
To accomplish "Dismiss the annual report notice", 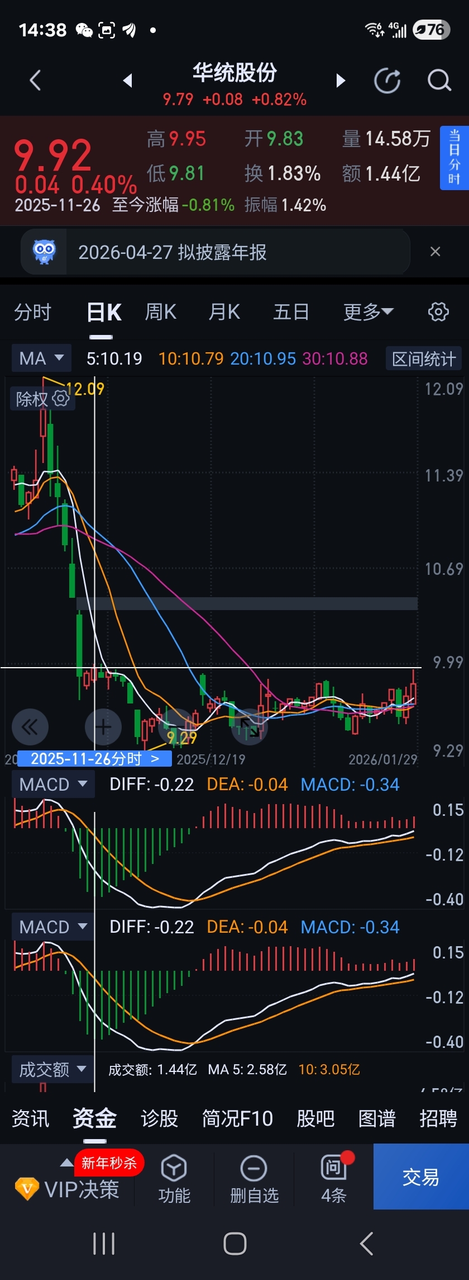I will tap(435, 252).
